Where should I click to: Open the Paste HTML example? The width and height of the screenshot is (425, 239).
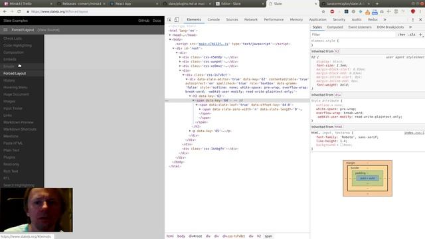(13, 143)
